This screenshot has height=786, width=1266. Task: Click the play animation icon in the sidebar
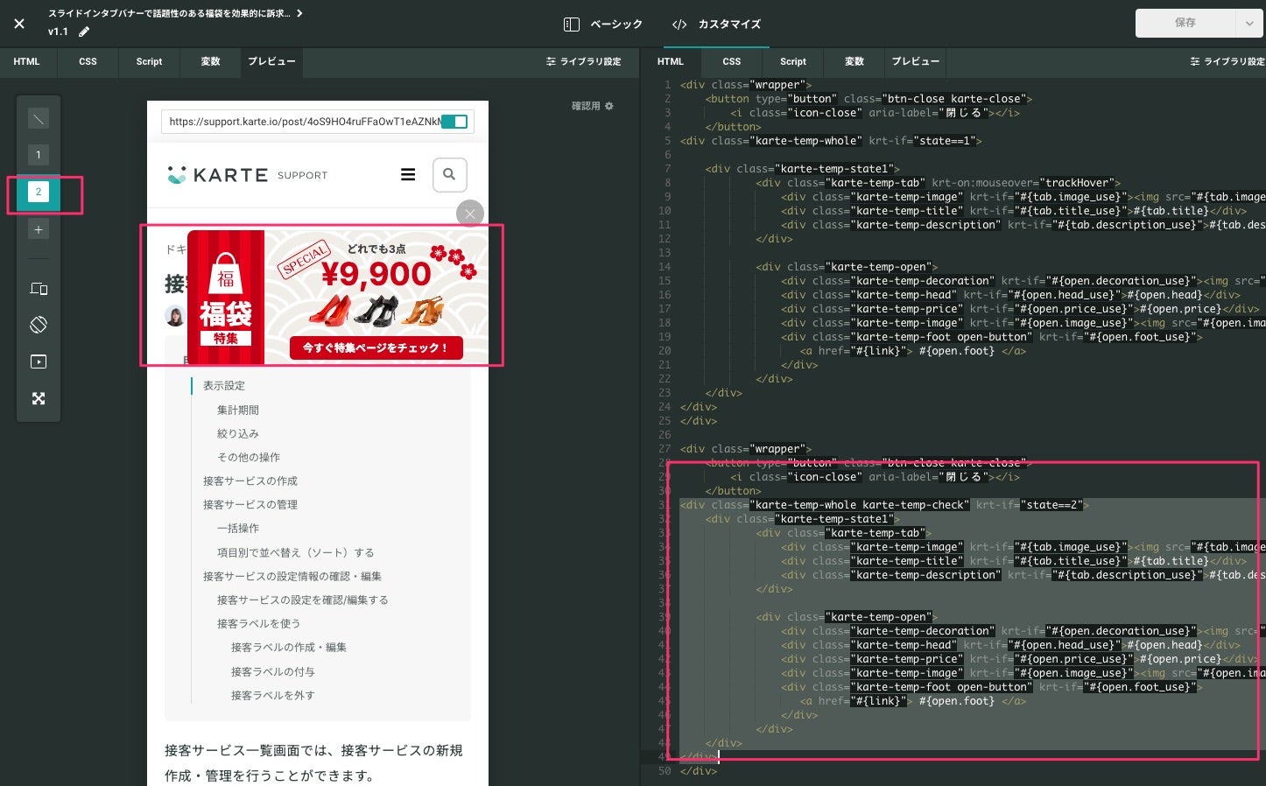coord(39,361)
